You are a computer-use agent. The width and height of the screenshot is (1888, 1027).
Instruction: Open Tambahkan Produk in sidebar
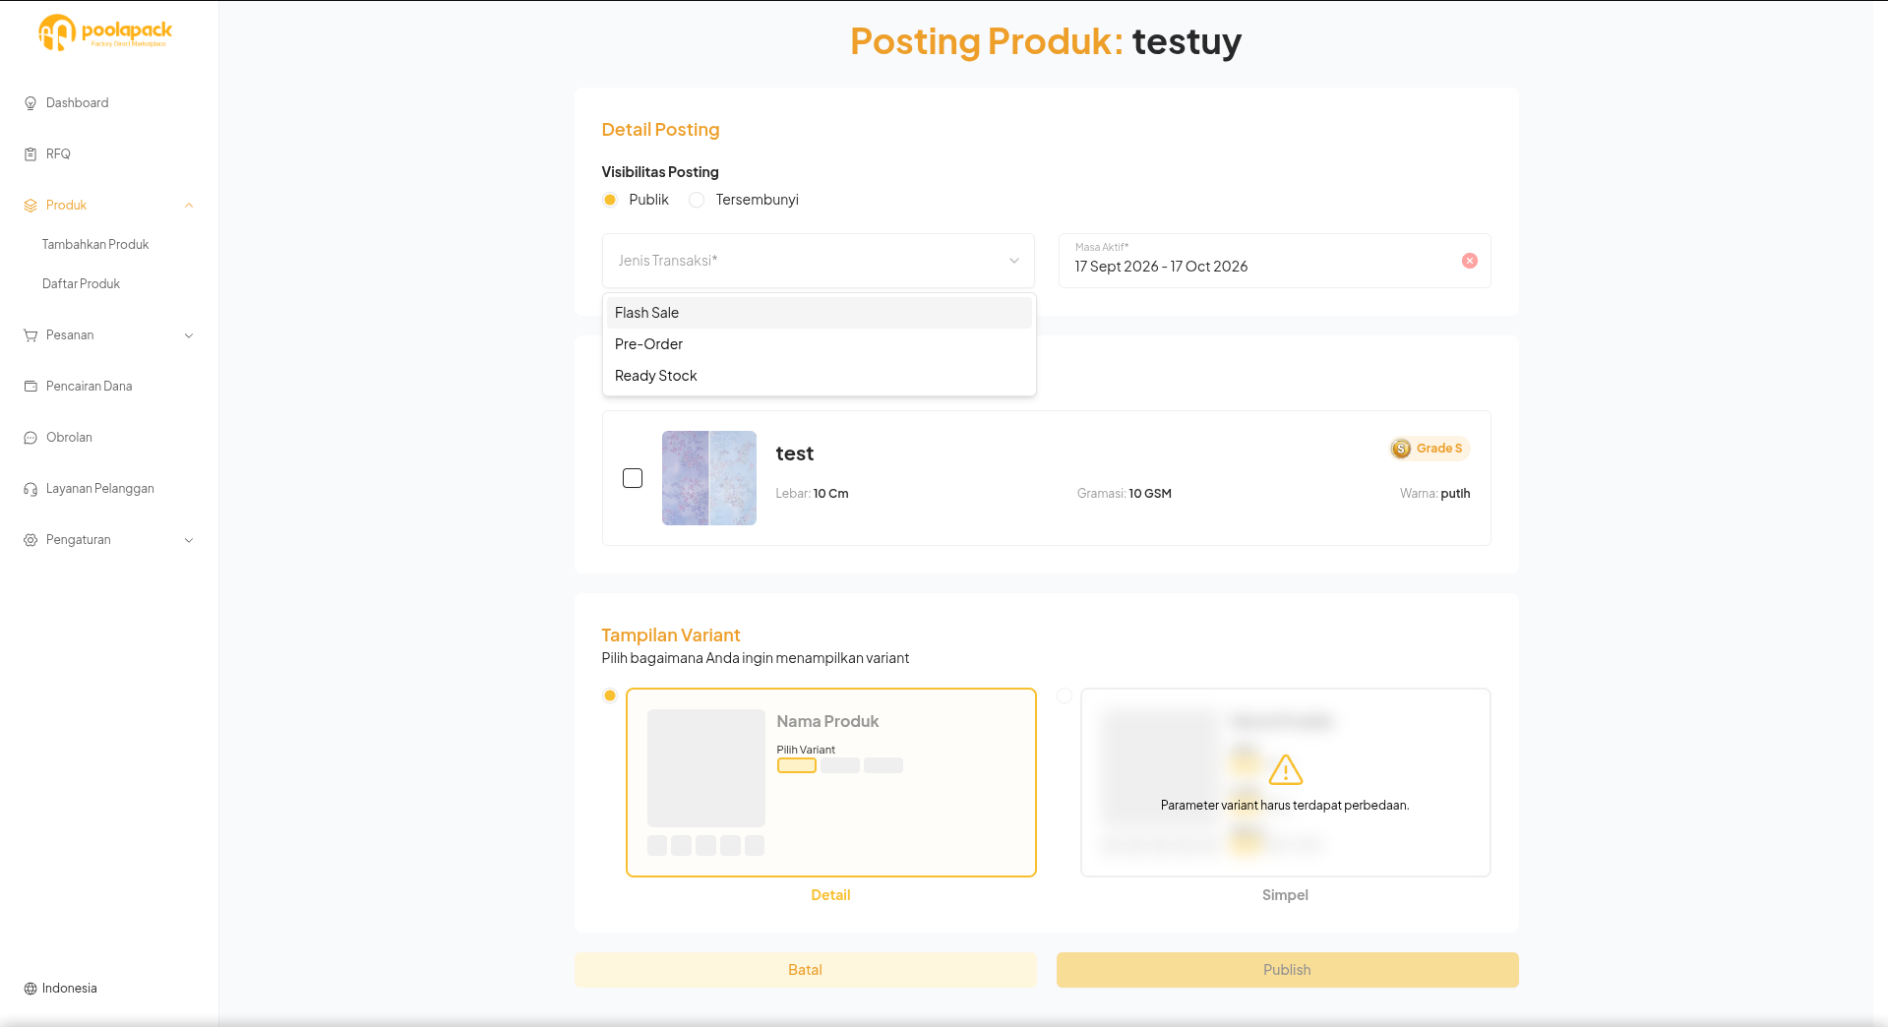pyautogui.click(x=95, y=245)
